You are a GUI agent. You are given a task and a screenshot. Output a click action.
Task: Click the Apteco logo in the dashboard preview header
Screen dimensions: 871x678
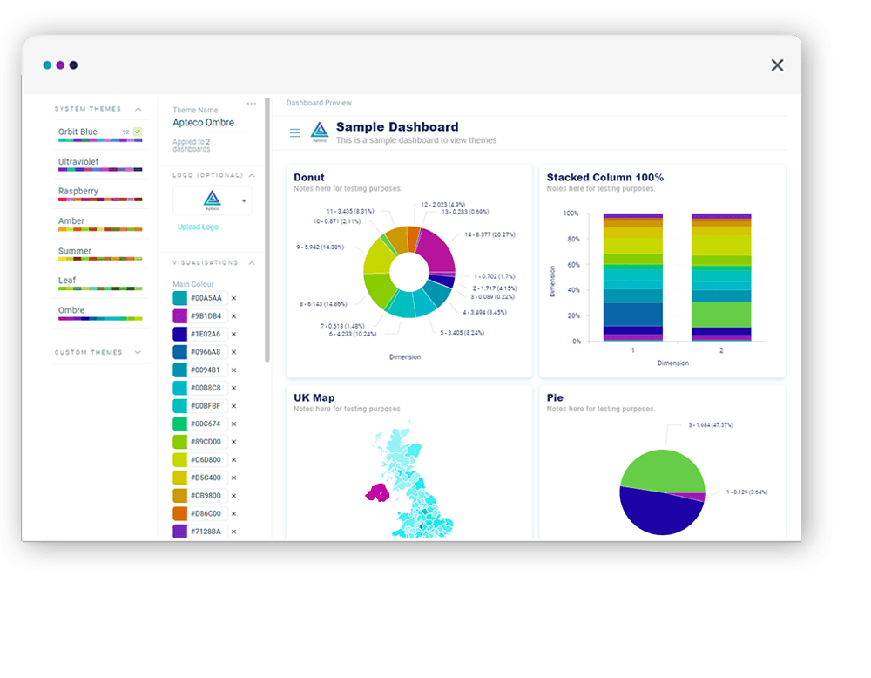(x=319, y=131)
